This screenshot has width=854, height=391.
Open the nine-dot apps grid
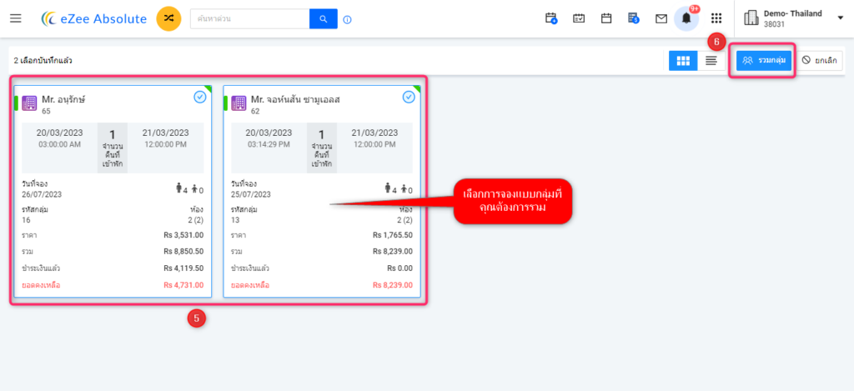[x=716, y=18]
